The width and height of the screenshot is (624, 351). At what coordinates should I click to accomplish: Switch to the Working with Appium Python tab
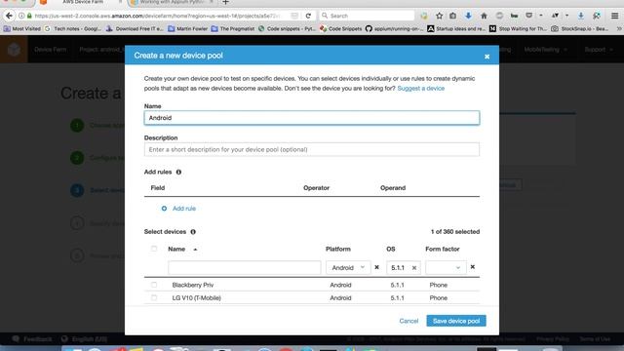(x=173, y=2)
